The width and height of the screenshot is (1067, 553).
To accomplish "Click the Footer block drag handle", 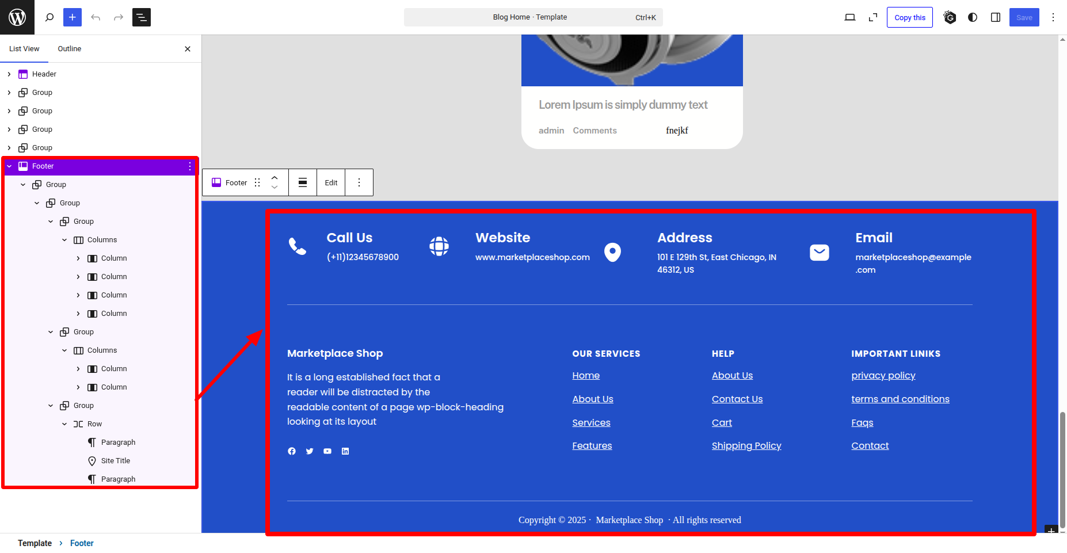I will point(257,182).
